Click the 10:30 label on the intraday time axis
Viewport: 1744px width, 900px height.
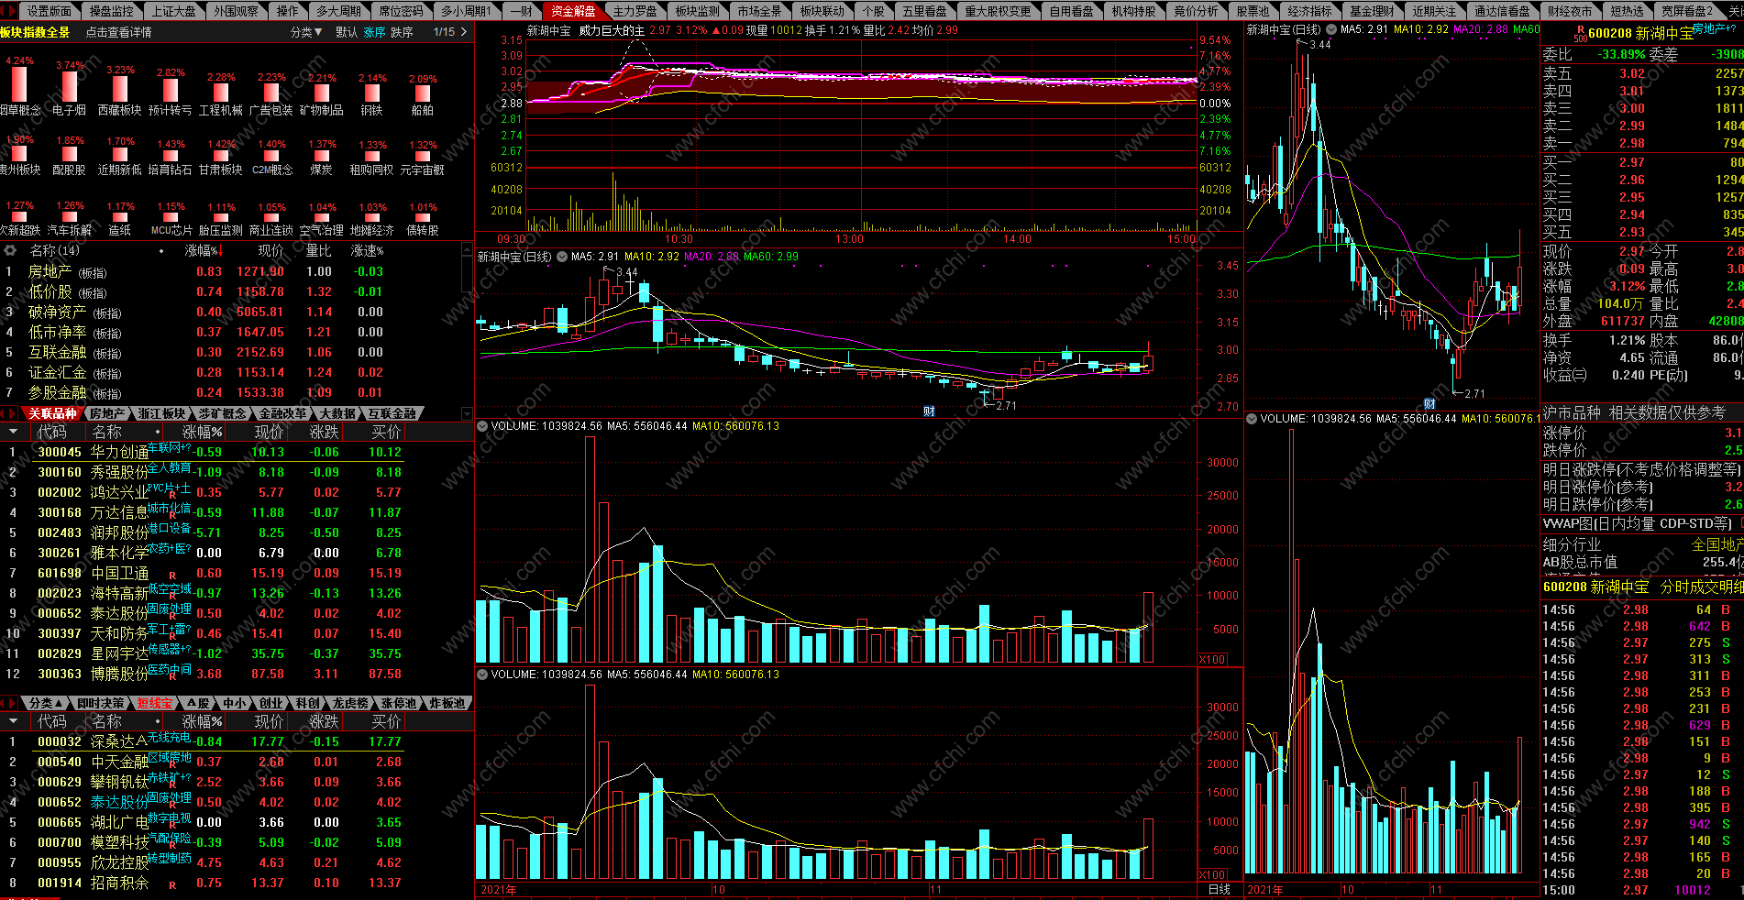[x=679, y=239]
